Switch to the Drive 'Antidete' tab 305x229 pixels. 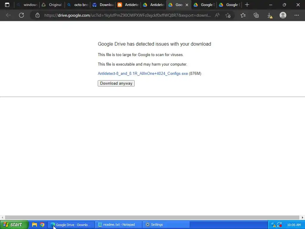[x=153, y=5]
